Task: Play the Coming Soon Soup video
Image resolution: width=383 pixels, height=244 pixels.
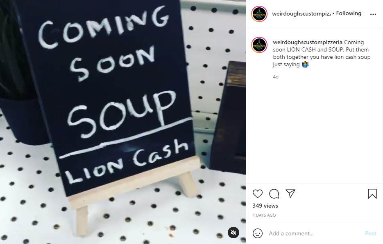Action: point(123,122)
